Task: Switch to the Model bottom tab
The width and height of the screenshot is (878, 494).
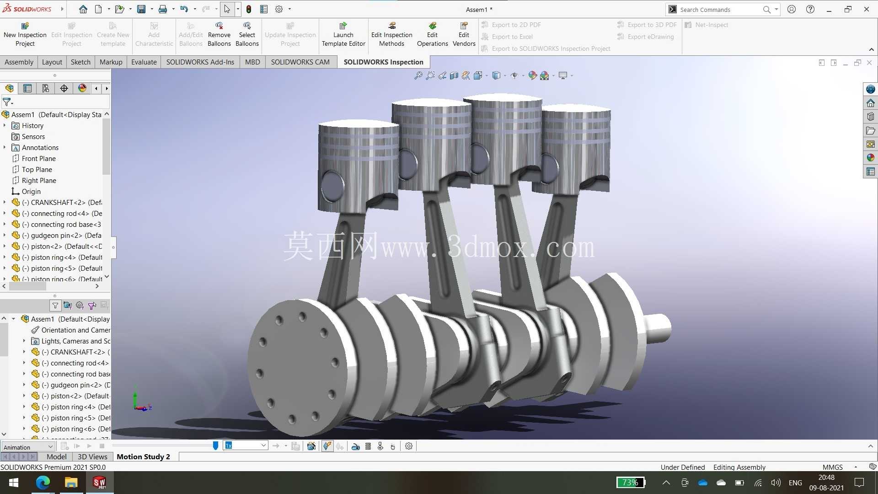Action: (56, 456)
